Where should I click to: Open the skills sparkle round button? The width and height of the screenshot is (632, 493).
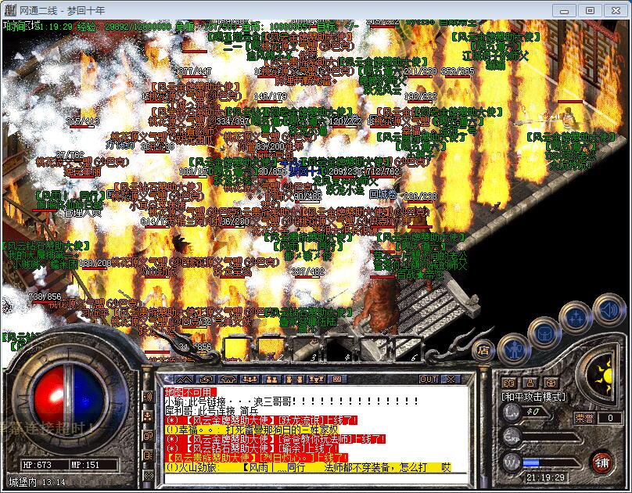(576, 318)
